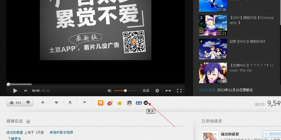Share to Qzone yellow star icon
Viewport: 281px width, 140px height.
120,103
